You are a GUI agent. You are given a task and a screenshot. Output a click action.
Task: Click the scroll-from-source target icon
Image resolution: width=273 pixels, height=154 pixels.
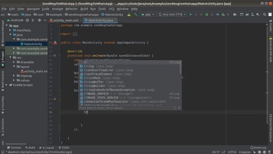tap(27, 20)
